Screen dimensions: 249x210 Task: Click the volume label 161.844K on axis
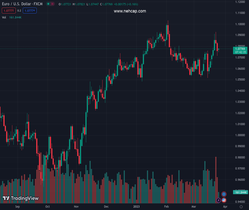coord(241,192)
